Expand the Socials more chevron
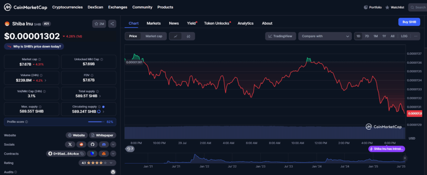The width and height of the screenshot is (427, 175). click(113, 144)
